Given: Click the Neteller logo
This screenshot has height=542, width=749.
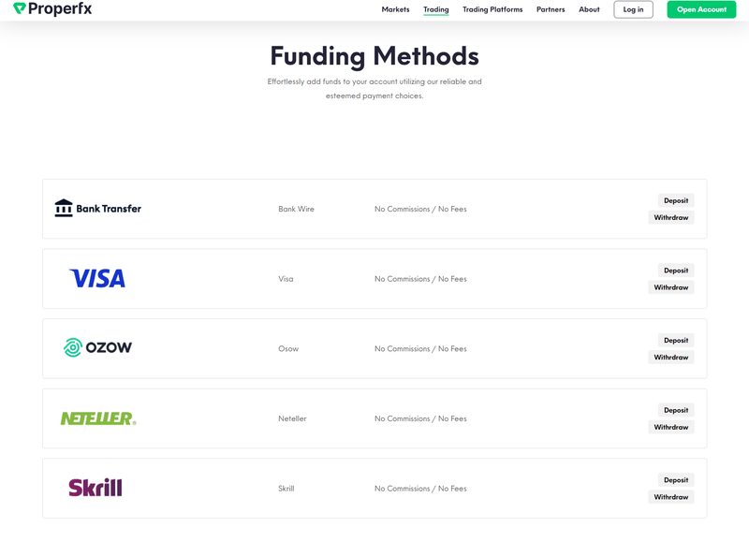Looking at the screenshot, I should pyautogui.click(x=98, y=418).
